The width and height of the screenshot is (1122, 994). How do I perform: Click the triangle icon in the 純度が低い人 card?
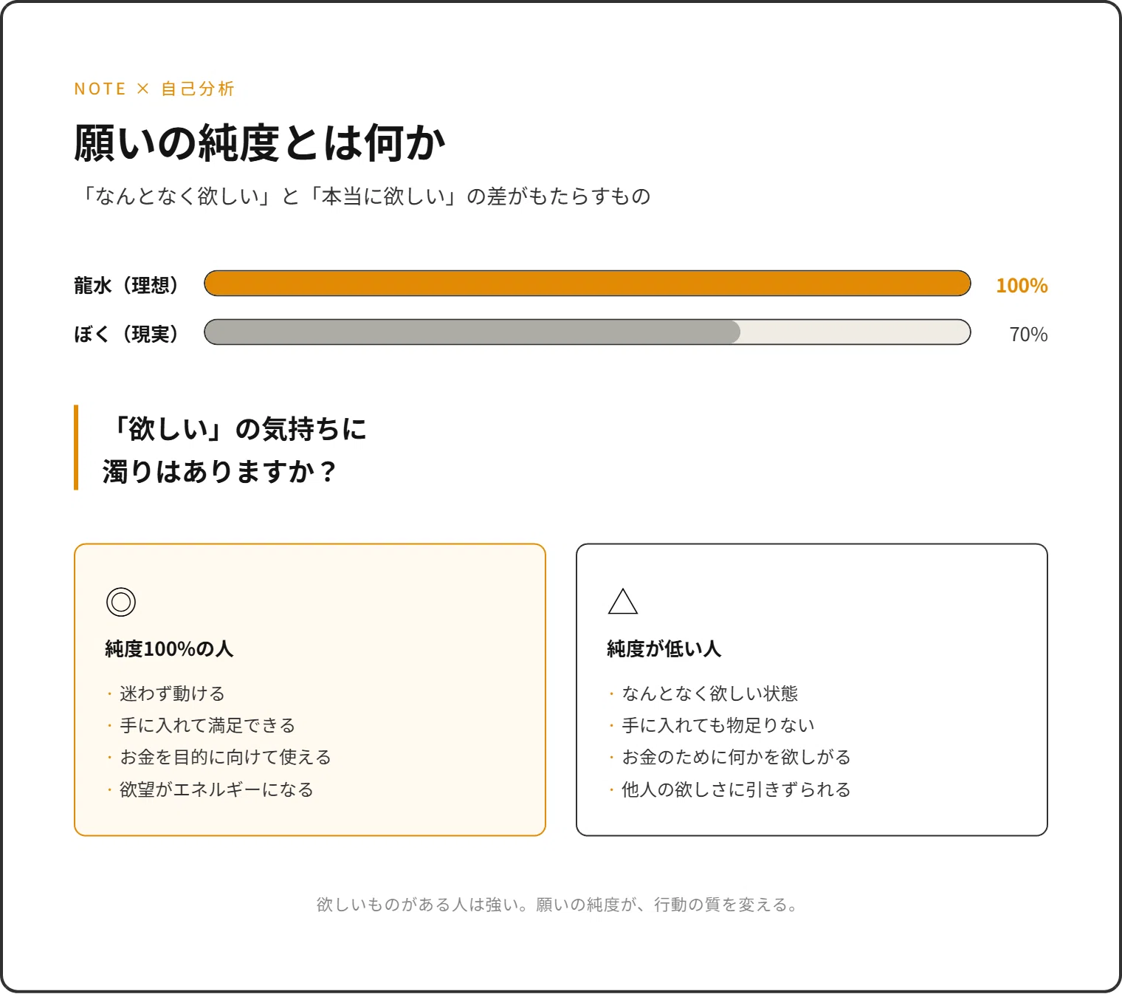click(x=623, y=601)
